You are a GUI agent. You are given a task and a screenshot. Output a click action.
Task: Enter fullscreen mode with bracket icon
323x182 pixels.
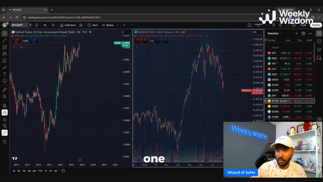point(287,25)
